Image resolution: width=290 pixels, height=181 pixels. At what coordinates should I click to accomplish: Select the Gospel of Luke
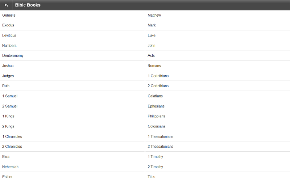point(152,35)
